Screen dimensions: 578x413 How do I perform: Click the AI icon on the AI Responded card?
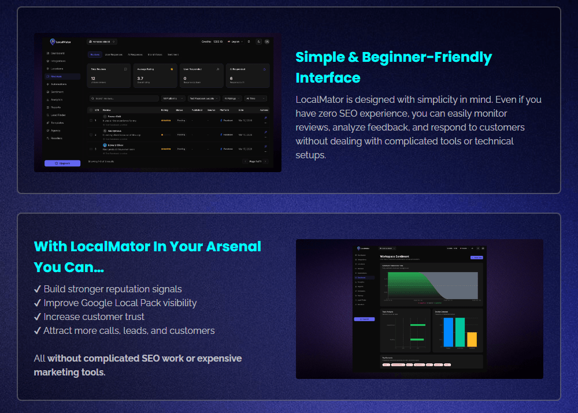point(264,69)
